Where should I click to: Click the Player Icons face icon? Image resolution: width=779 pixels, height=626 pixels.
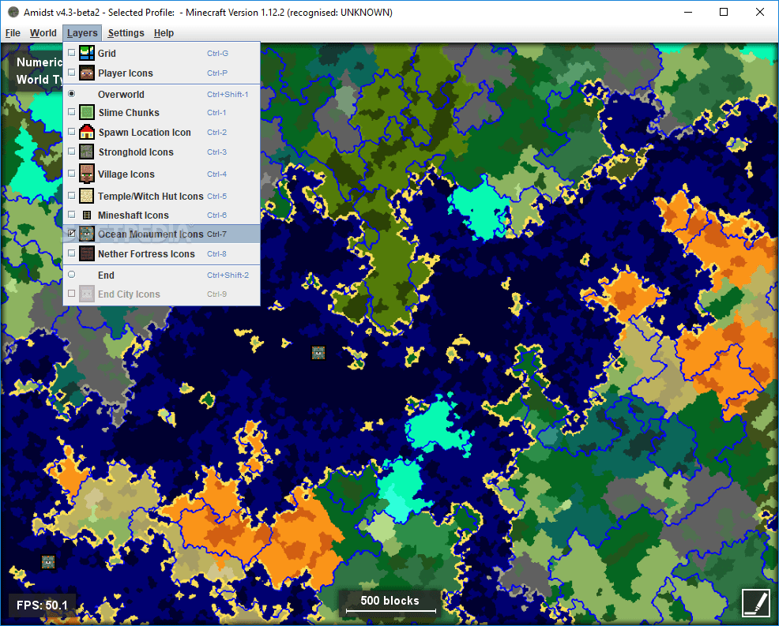(86, 73)
